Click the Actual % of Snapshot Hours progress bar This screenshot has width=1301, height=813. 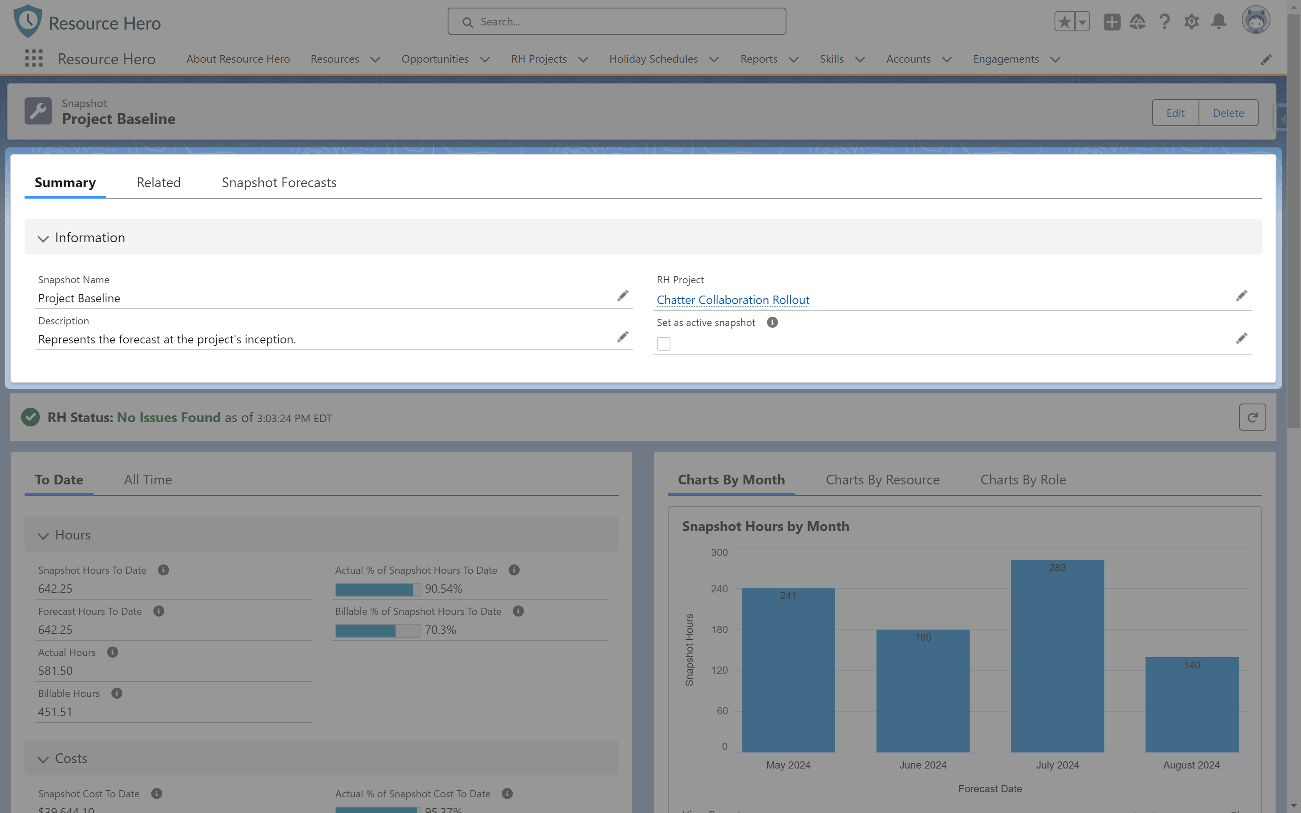pos(378,589)
